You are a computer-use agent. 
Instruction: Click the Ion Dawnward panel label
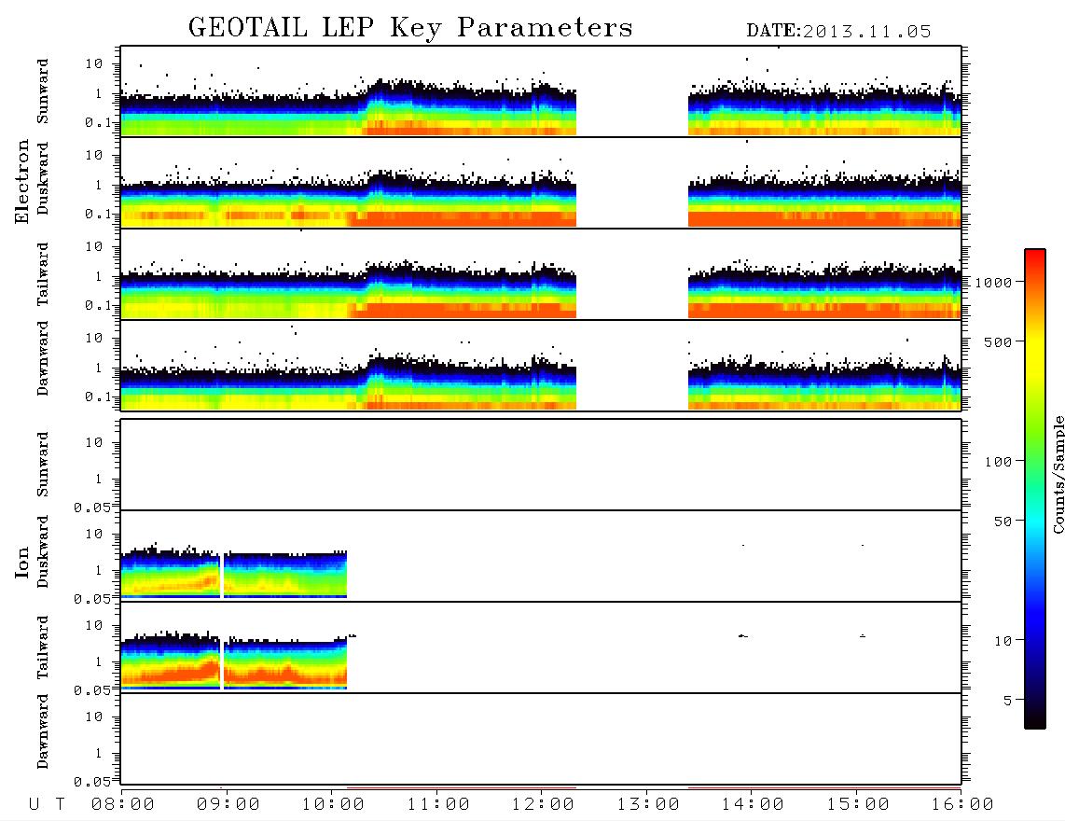pos(43,731)
